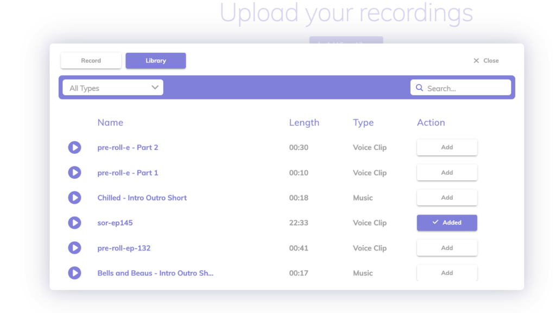556x313 pixels.
Task: Select the Library tab
Action: (156, 61)
